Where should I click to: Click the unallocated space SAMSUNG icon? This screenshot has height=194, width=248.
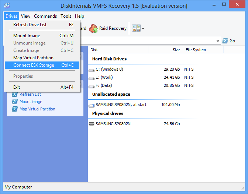[x=92, y=106]
